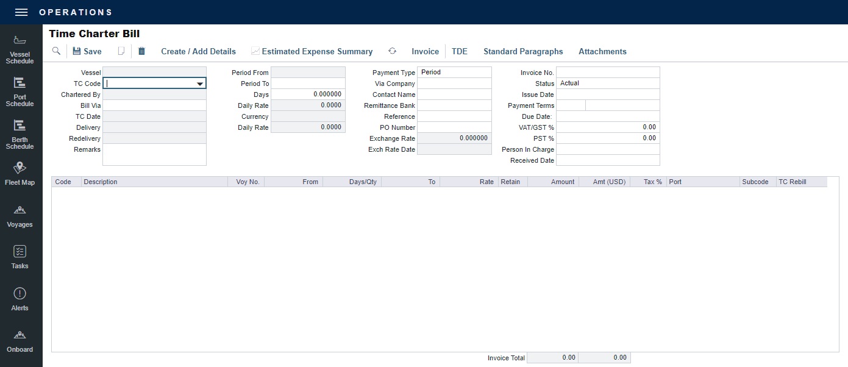Open the hamburger menu in header
The width and height of the screenshot is (848, 367).
21,12
